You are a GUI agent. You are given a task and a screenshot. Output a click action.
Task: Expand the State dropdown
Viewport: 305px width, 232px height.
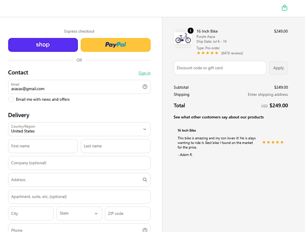pyautogui.click(x=79, y=214)
